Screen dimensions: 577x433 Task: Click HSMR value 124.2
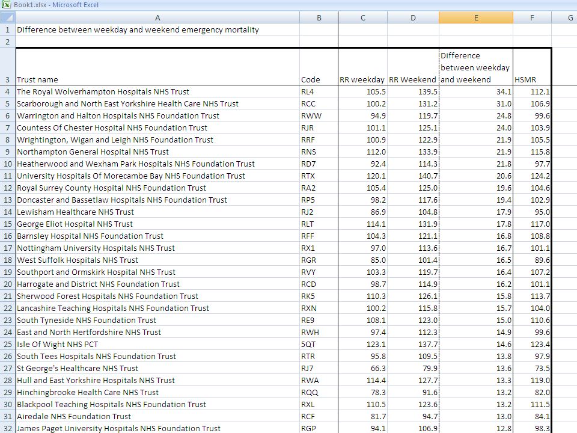[532, 176]
